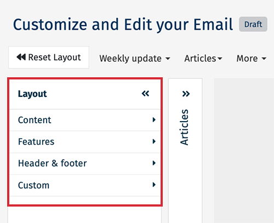Click the Custom row arrow icon
274x223 pixels.
(x=154, y=185)
